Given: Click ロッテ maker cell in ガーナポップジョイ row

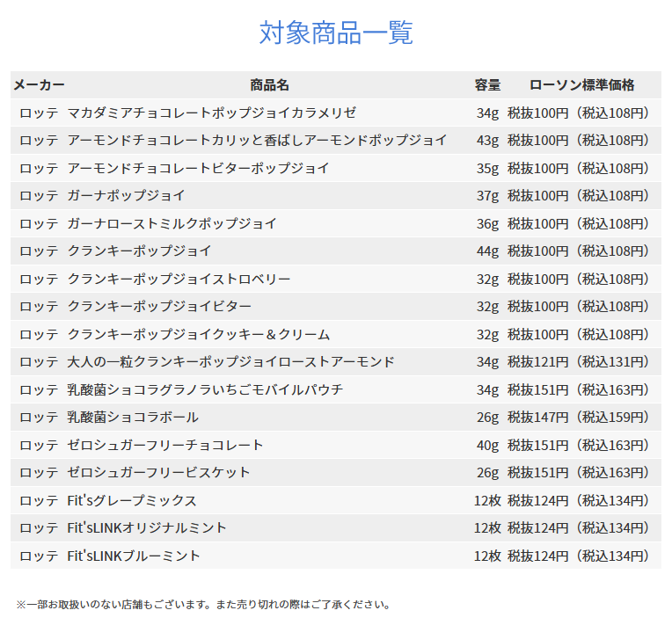Looking at the screenshot, I should [x=39, y=195].
